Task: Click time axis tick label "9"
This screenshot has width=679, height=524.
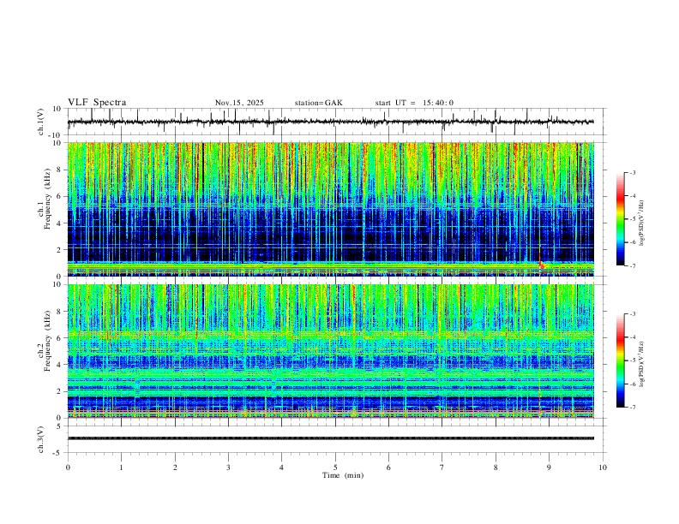Action: pos(549,467)
